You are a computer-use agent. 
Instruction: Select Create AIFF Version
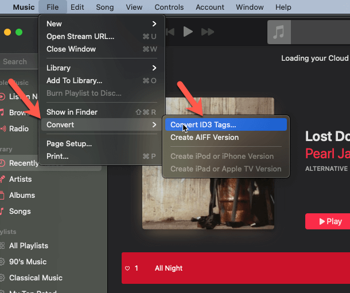[226, 138]
